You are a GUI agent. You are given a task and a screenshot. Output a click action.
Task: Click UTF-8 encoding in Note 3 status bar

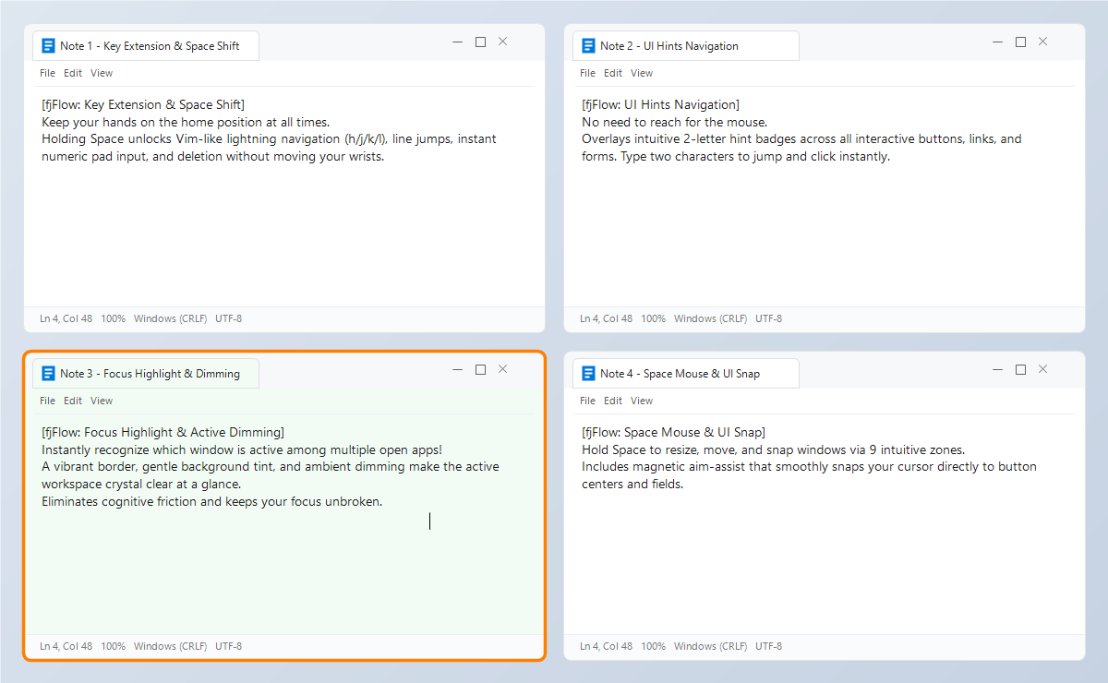[228, 646]
